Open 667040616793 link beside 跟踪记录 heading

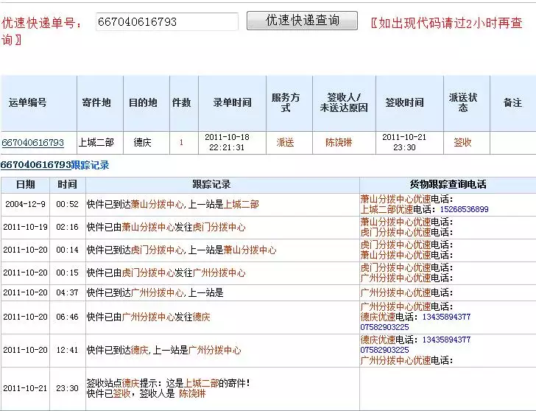coord(35,165)
